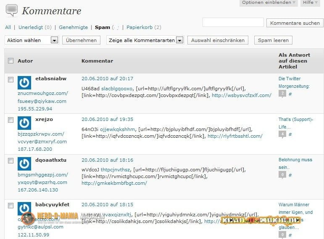Click the avatar icon of author babcyuykfet

coord(24,209)
